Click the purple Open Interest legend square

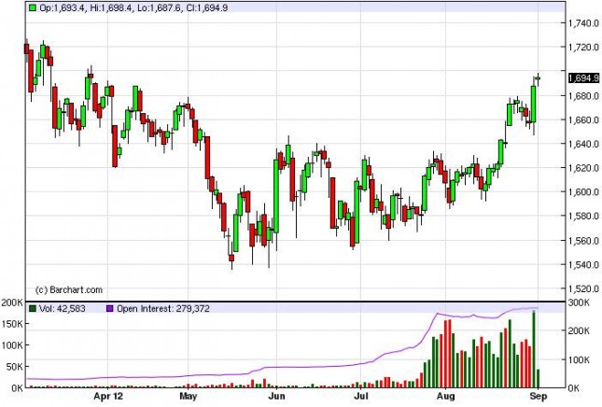(x=110, y=308)
